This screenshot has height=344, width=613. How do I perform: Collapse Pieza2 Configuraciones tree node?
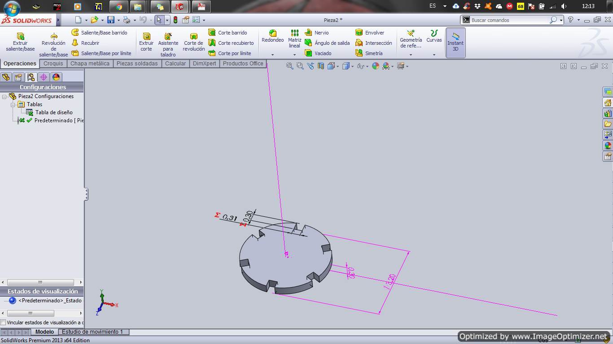point(4,96)
